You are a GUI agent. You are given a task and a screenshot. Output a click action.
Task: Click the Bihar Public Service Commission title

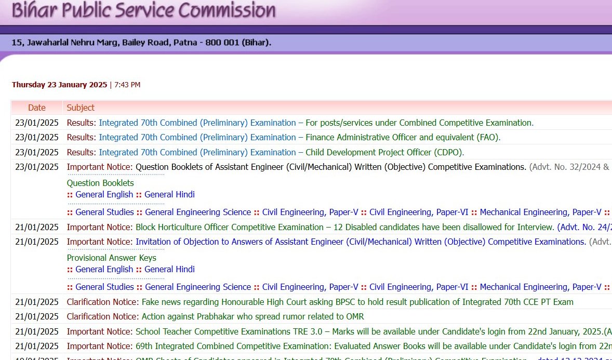tap(143, 10)
